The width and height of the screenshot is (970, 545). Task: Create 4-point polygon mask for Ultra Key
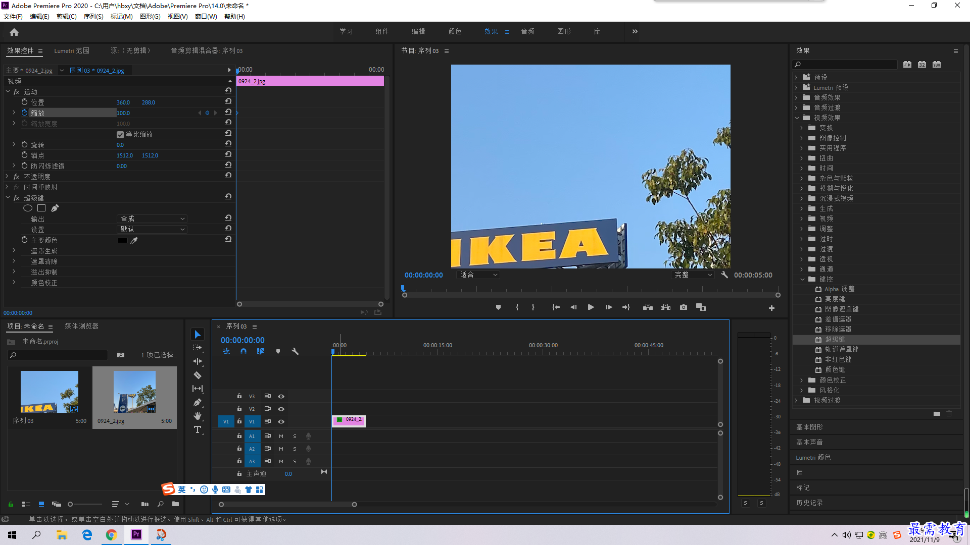(x=41, y=208)
